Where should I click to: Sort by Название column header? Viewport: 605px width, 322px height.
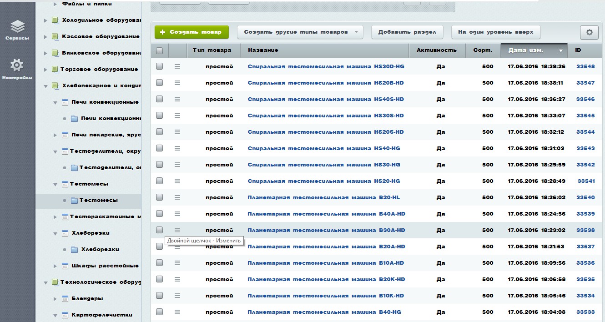325,50
